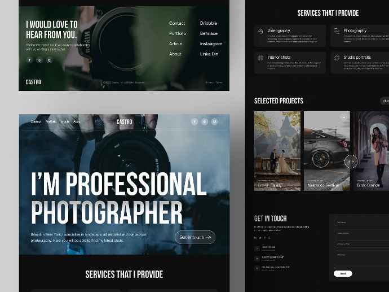The width and height of the screenshot is (389, 292).
Task: Open the footer About link
Action: pyautogui.click(x=175, y=54)
